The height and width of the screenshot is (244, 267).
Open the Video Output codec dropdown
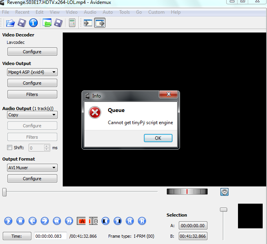tap(32, 72)
